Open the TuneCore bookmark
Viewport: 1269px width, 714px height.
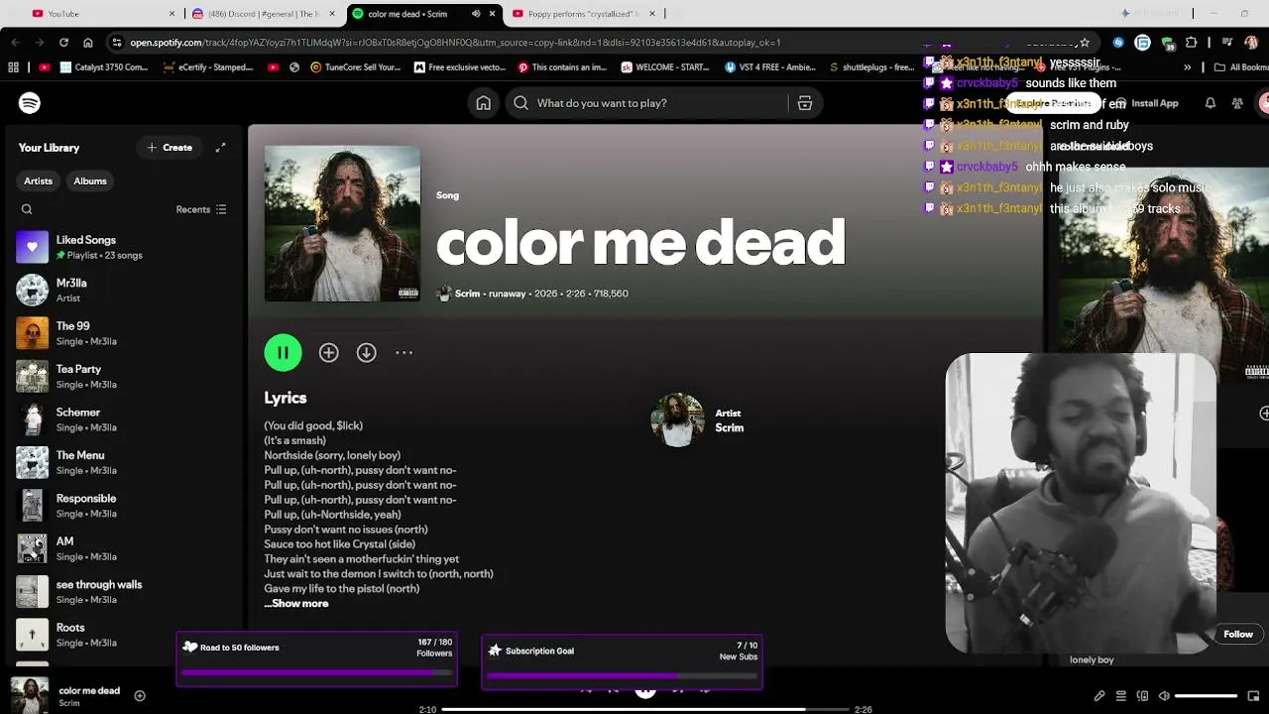[x=356, y=67]
